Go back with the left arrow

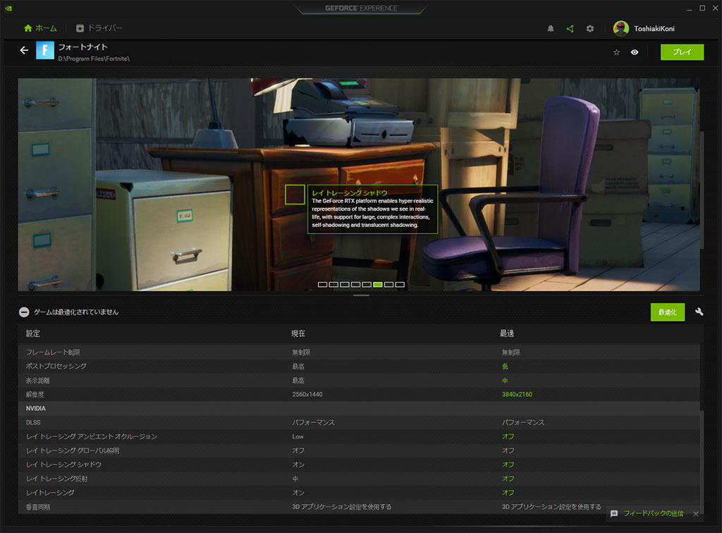point(24,50)
